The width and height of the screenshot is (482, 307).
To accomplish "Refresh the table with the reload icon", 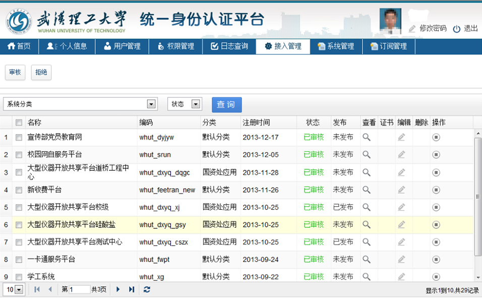I will tap(147, 289).
